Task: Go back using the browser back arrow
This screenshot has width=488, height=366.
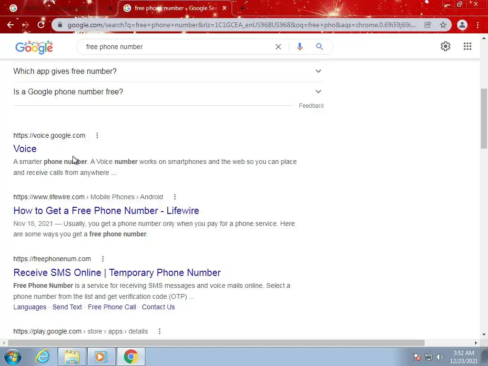Action: 10,25
